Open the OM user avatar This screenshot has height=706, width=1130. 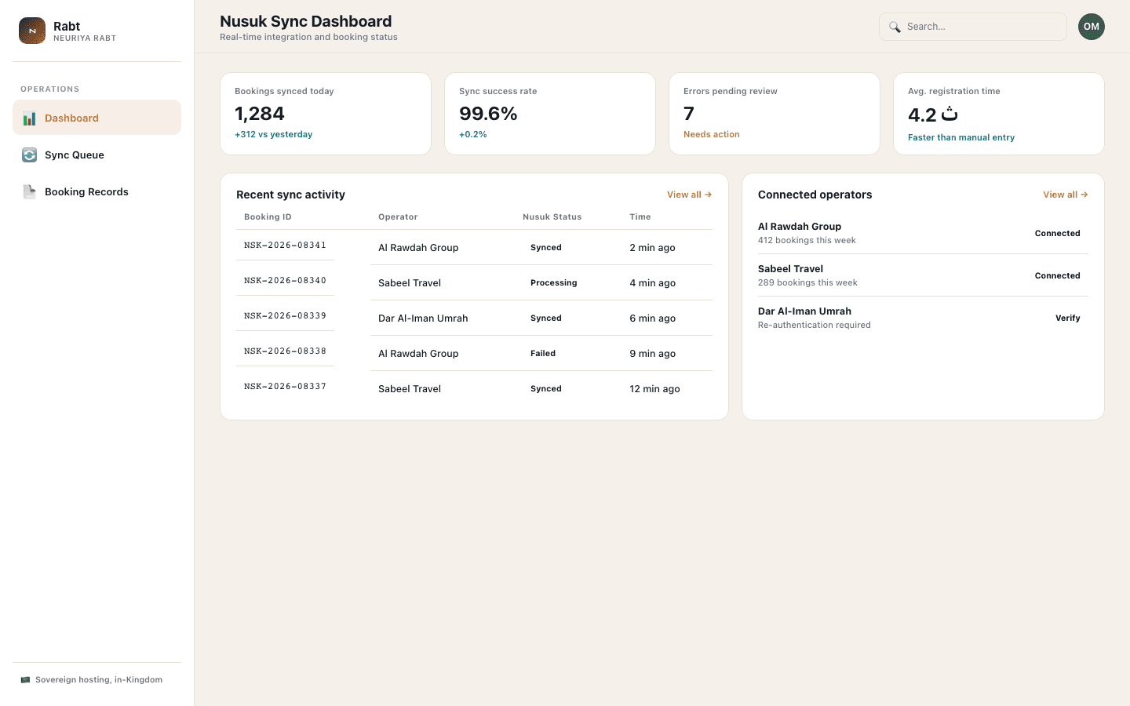tap(1092, 27)
